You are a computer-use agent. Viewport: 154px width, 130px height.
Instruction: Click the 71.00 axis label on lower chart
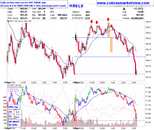pyautogui.click(x=148, y=109)
